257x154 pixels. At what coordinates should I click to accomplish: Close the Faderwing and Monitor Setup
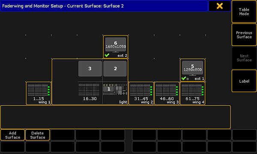220,6
